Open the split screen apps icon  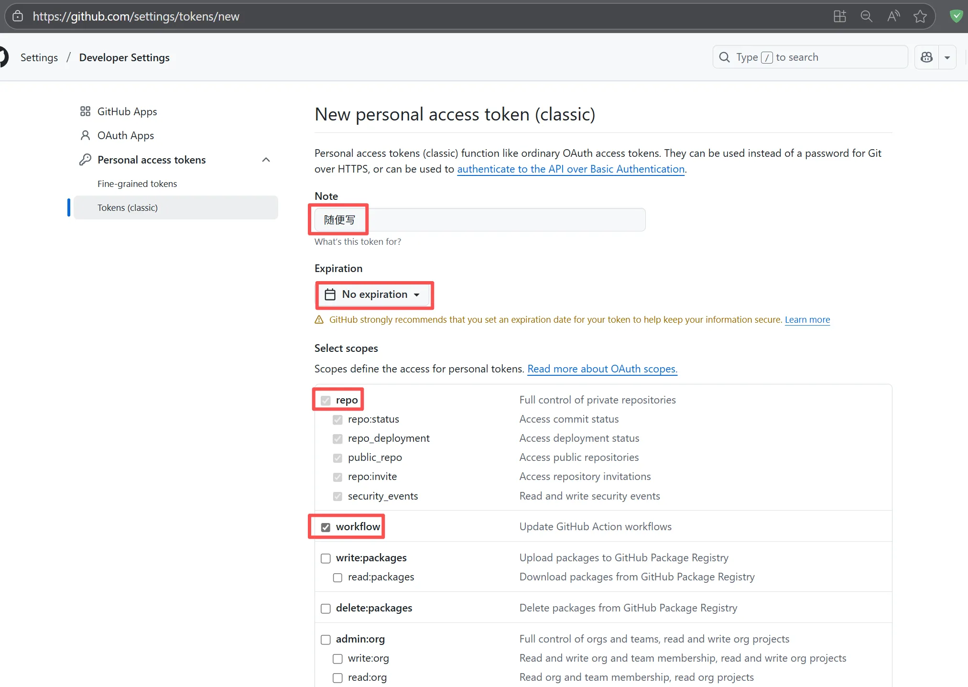point(839,17)
